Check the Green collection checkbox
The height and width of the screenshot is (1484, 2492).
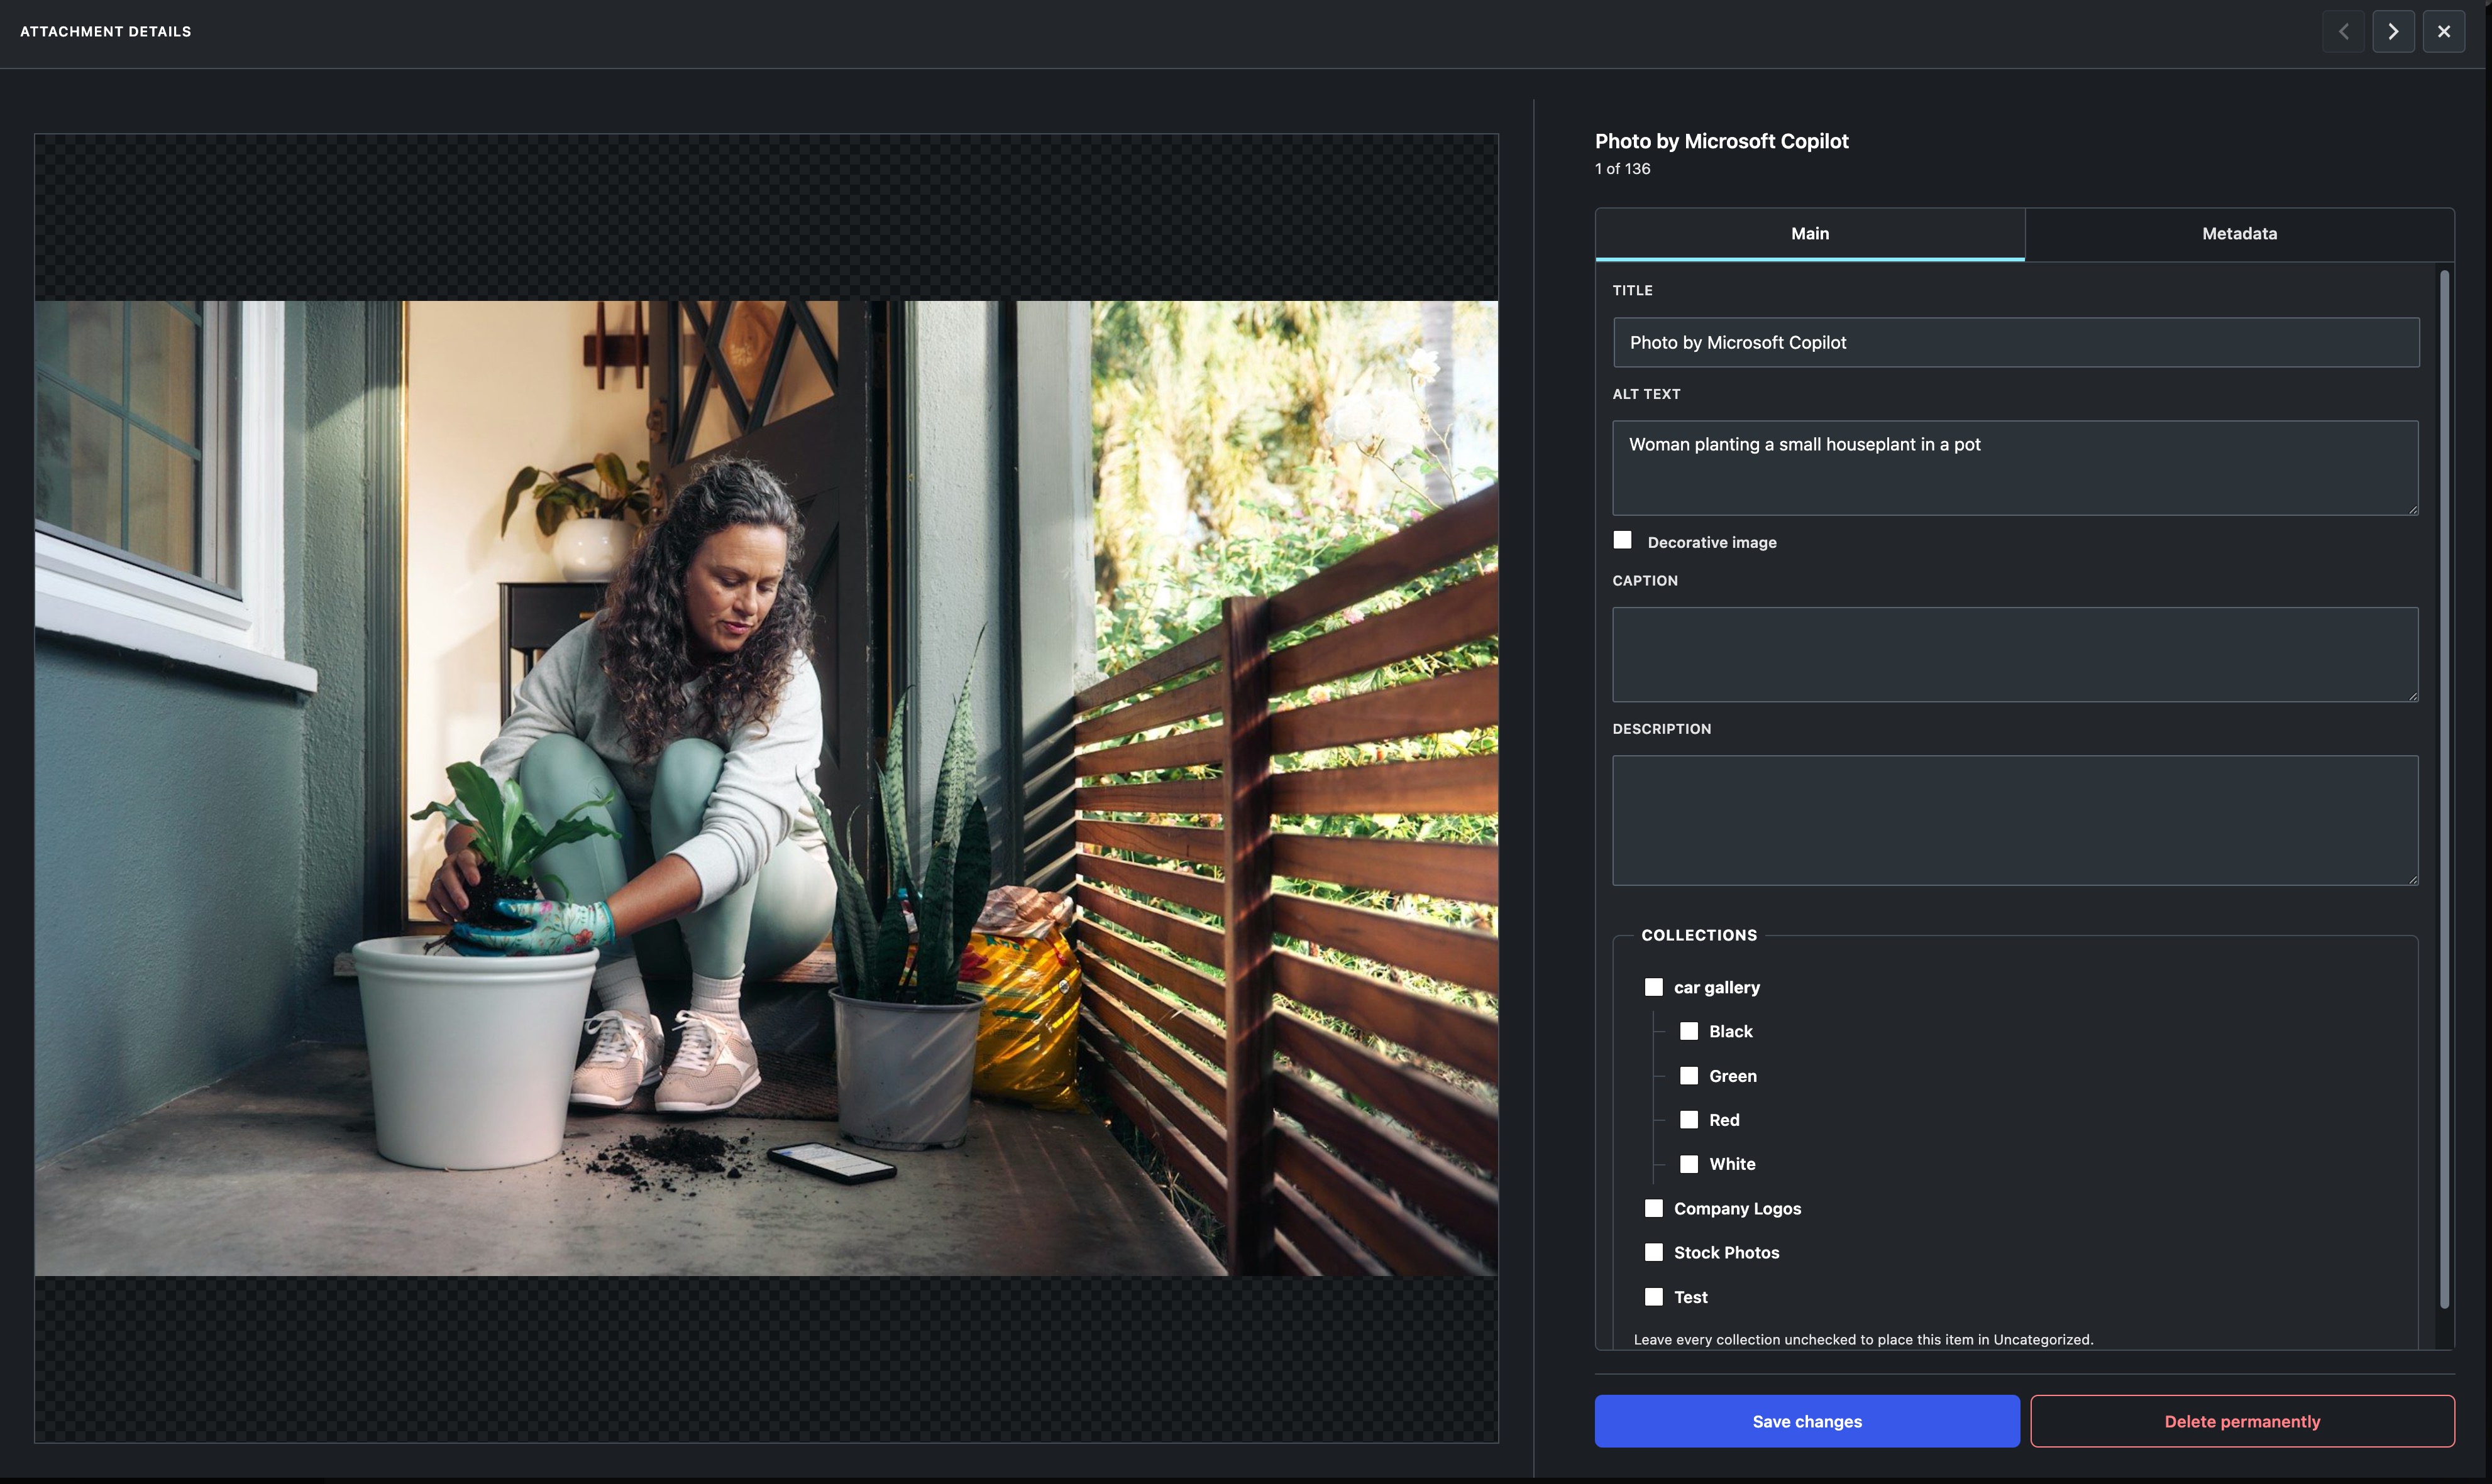[x=1689, y=1076]
